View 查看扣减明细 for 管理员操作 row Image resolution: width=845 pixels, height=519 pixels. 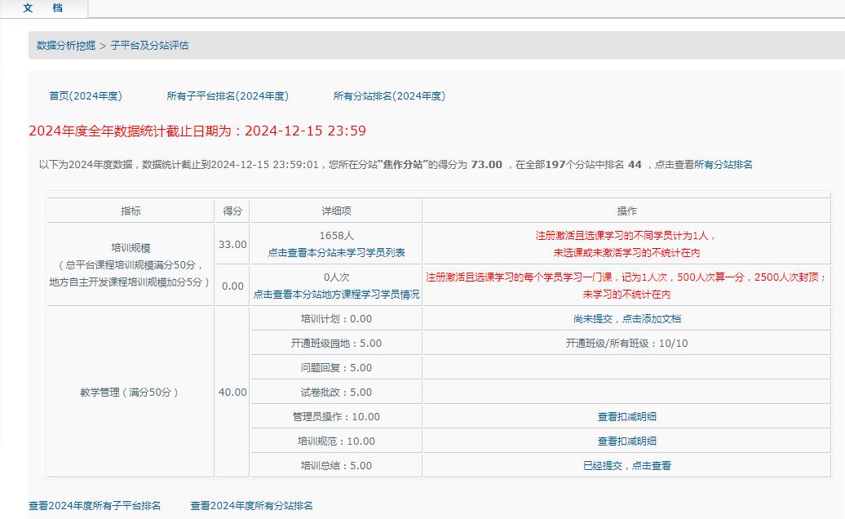click(626, 417)
